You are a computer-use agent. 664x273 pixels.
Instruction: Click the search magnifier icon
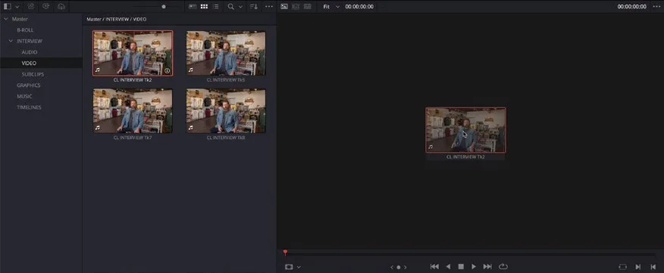click(230, 6)
